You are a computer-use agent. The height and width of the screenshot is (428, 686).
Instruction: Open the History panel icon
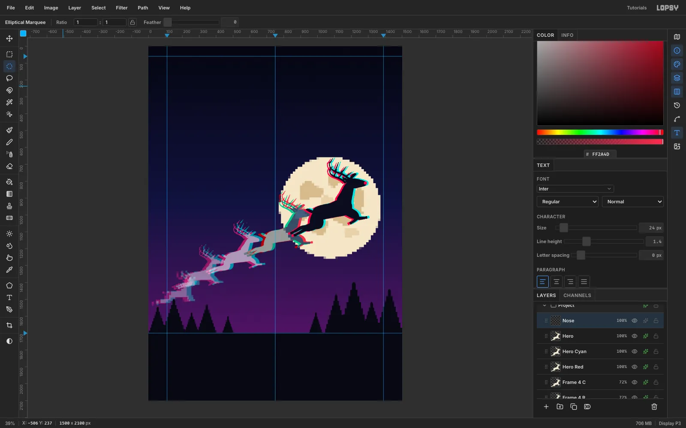[x=677, y=105]
